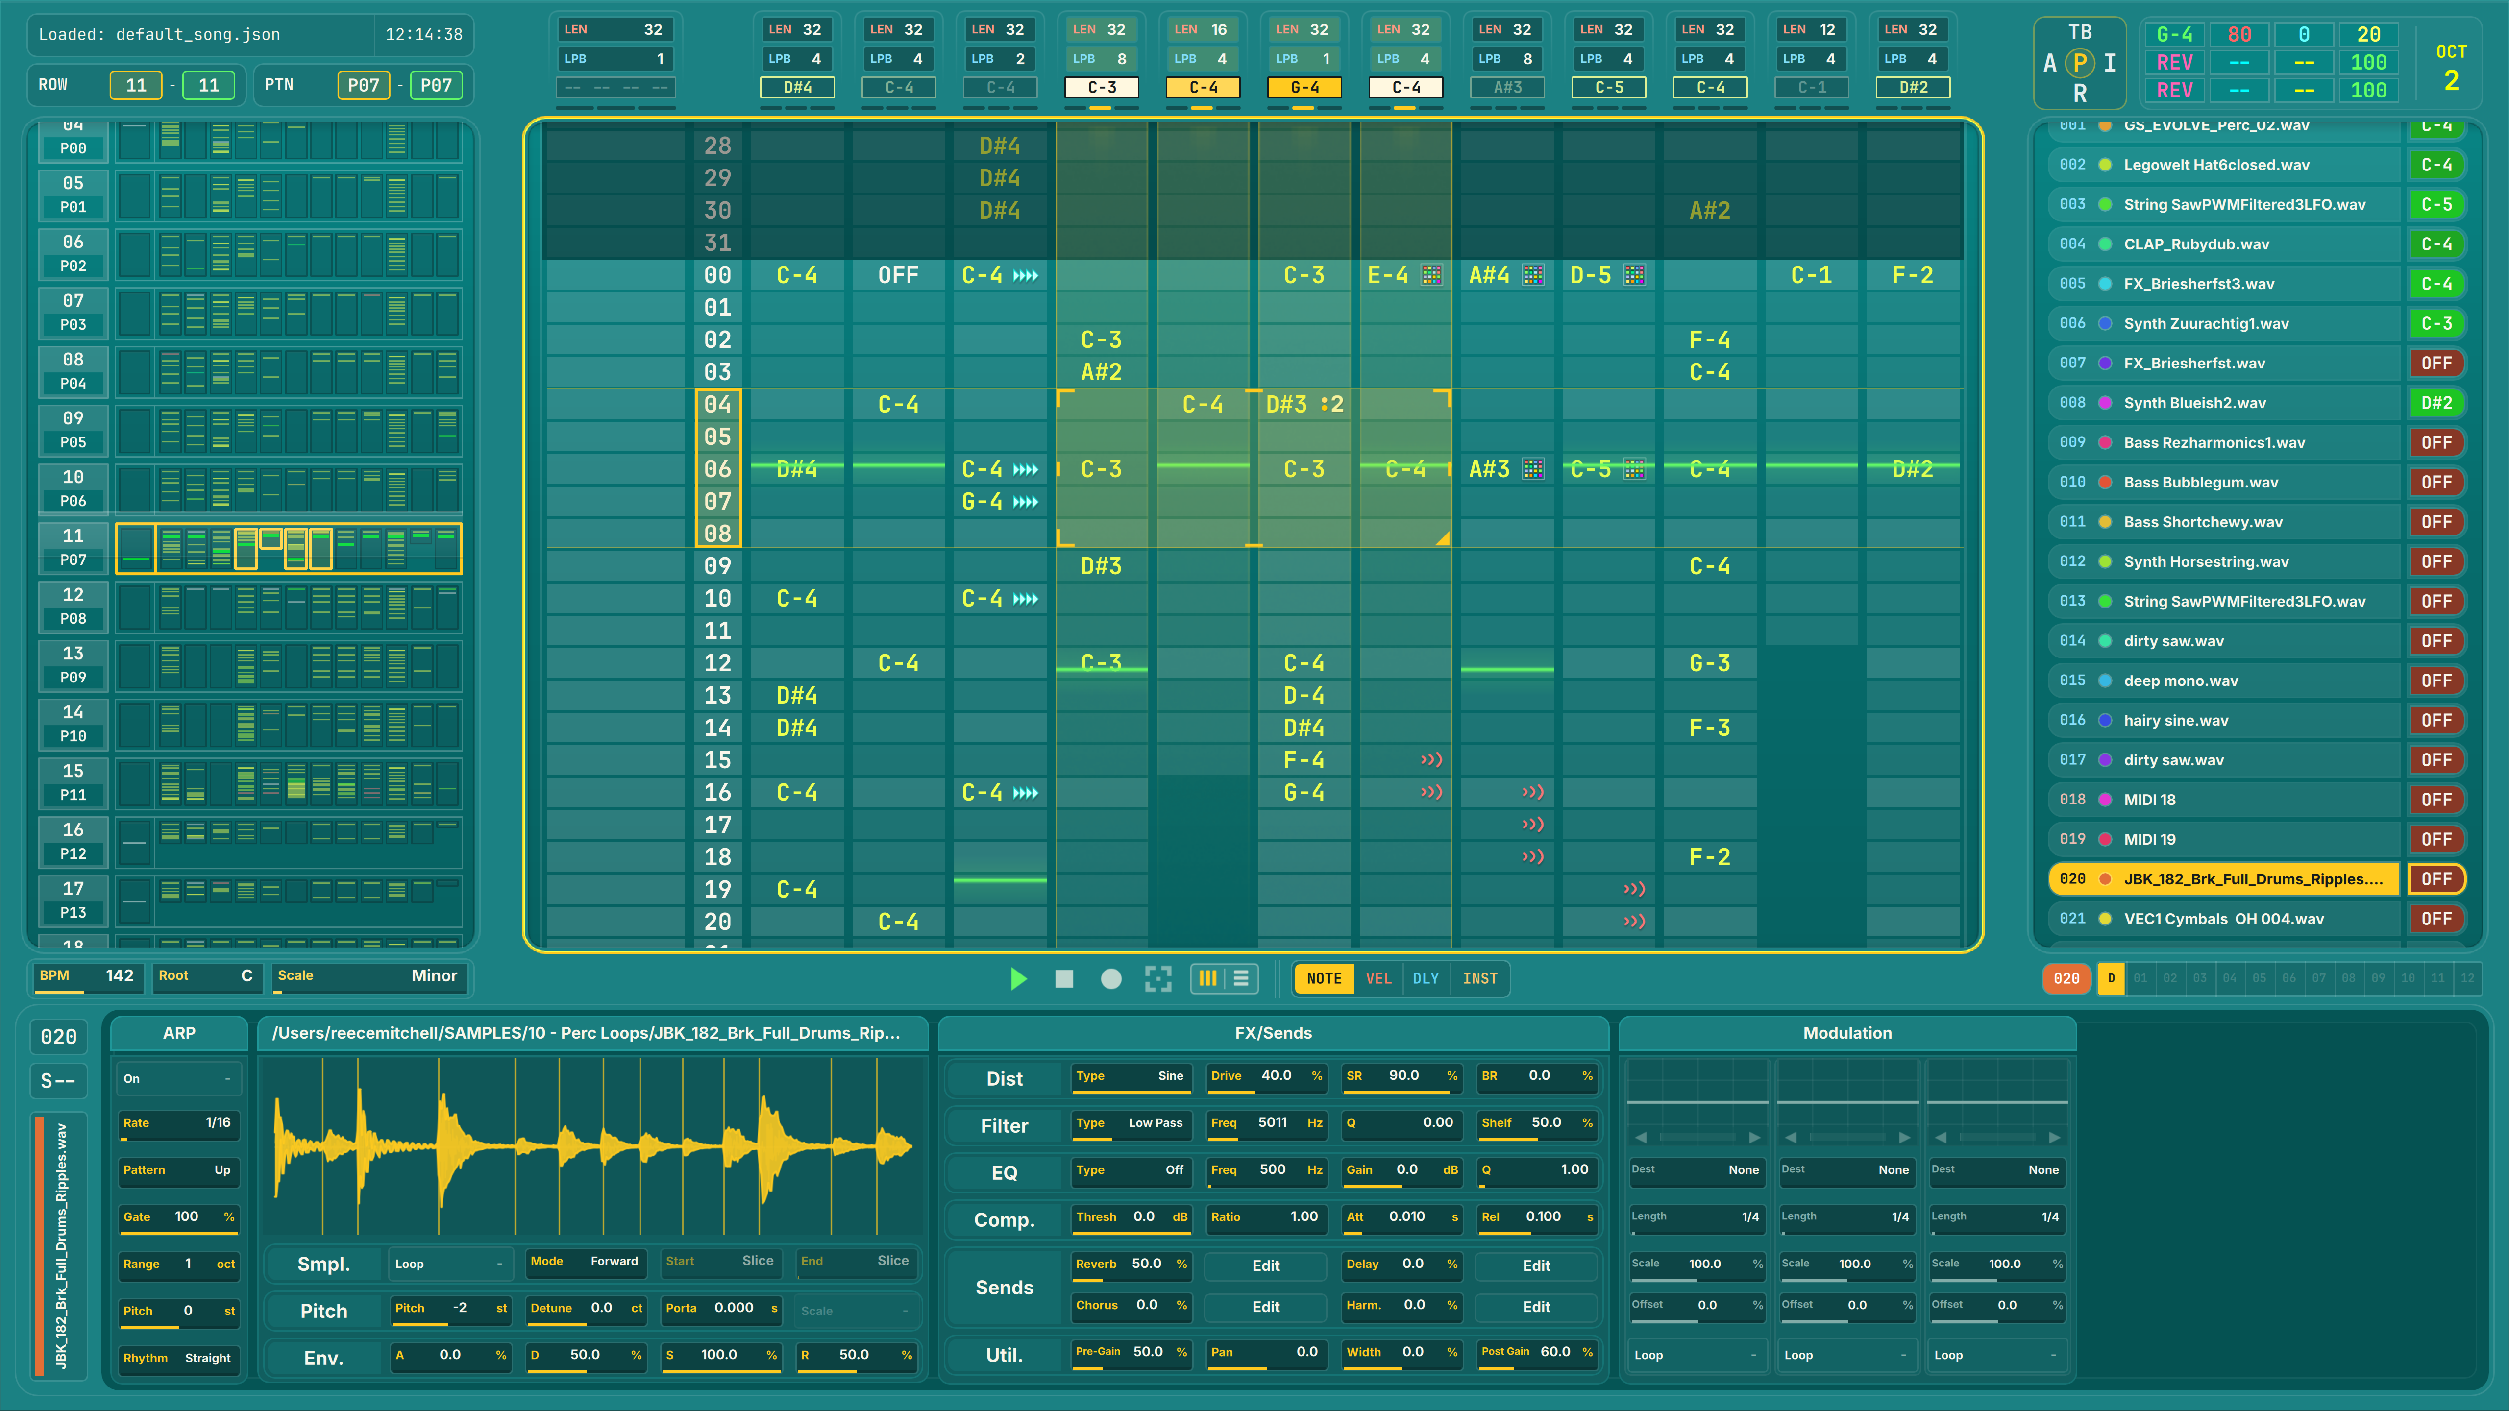Click the first modulation right arrow
This screenshot has width=2509, height=1411.
tap(1754, 1137)
